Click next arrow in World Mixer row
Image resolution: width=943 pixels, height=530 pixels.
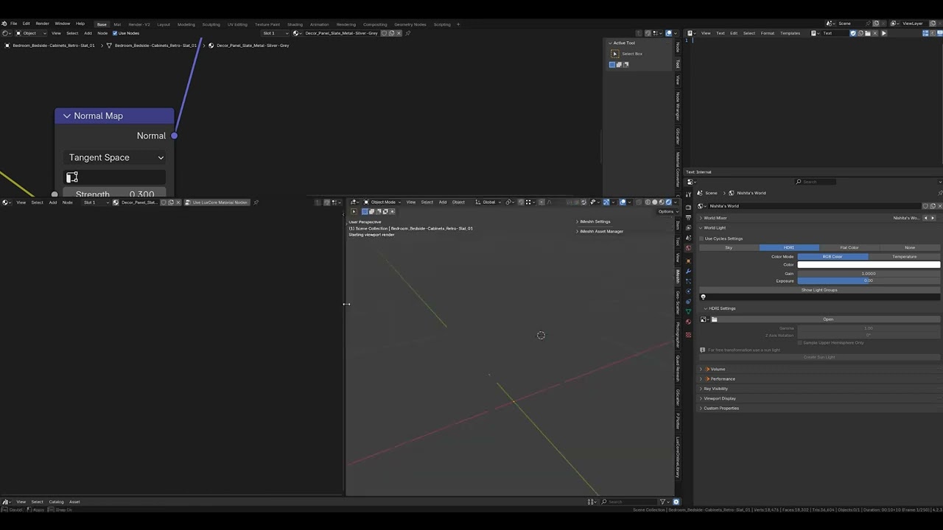[x=933, y=218]
